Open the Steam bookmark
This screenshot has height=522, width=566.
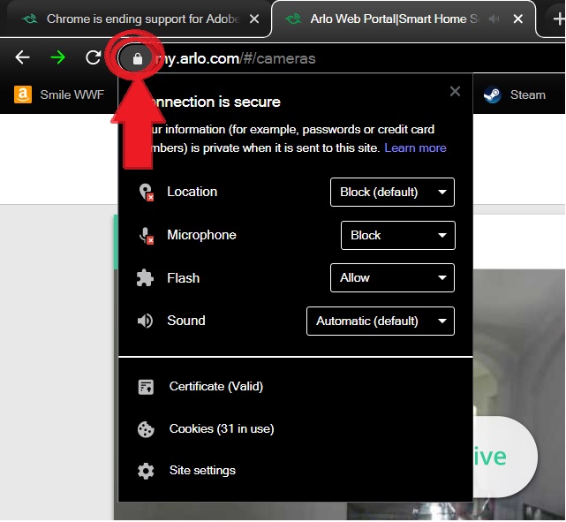(x=515, y=95)
